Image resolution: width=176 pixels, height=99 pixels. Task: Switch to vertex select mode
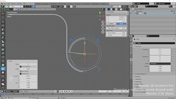[x=15, y=9]
